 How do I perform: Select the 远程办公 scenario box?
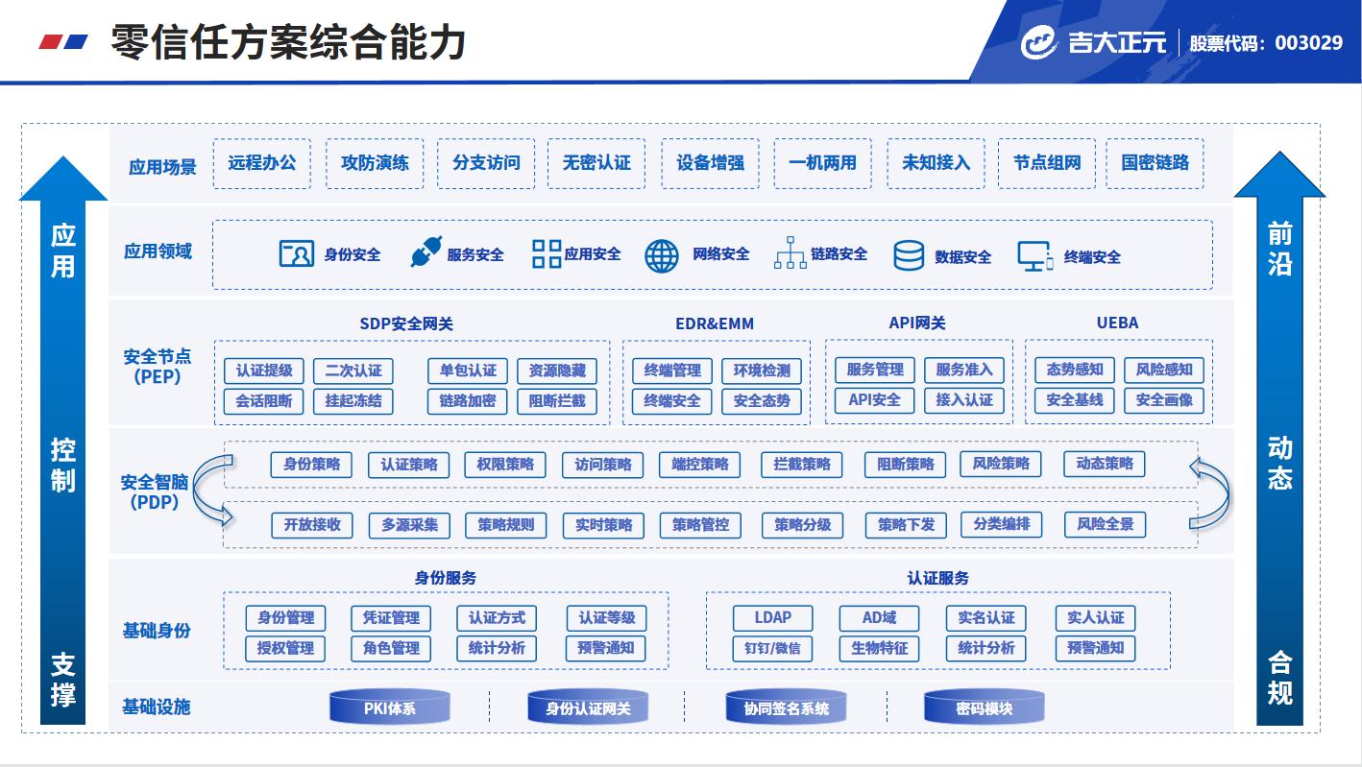[262, 163]
